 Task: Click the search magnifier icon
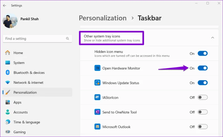67,38
